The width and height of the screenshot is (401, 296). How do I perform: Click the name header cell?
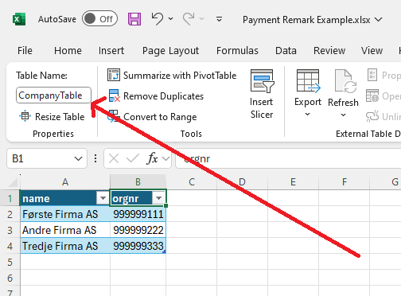65,198
